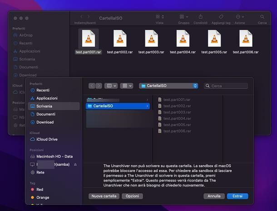The image size is (277, 211).
Task: Open the Cerca search icon in Finder
Action: (262, 17)
